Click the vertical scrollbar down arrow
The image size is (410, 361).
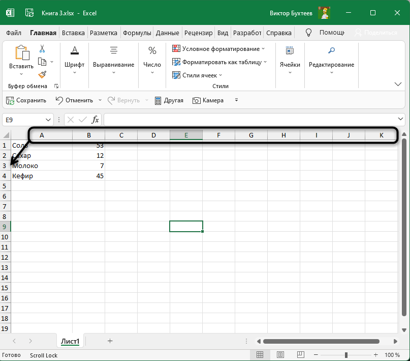[404, 330]
